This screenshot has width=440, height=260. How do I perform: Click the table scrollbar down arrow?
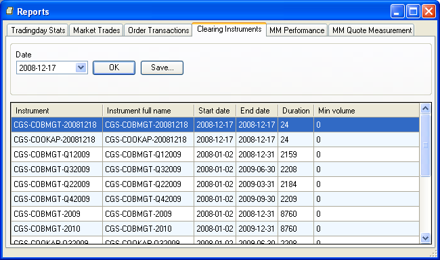coord(425,238)
